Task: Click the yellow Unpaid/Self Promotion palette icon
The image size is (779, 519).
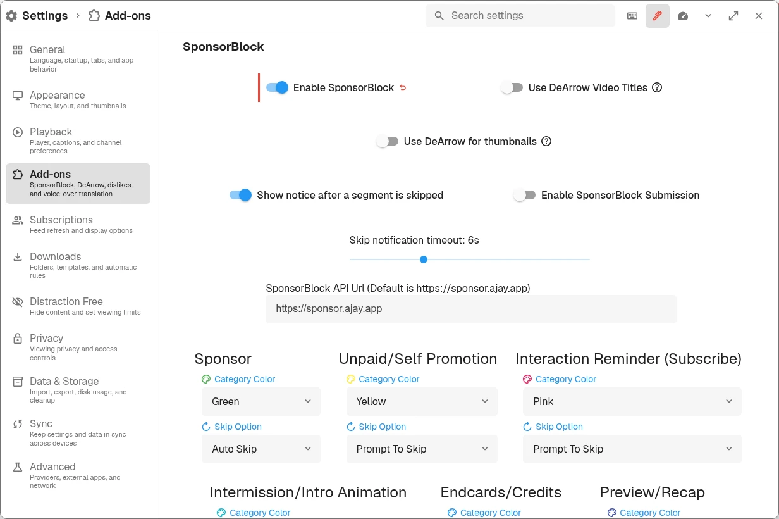Action: [x=351, y=379]
